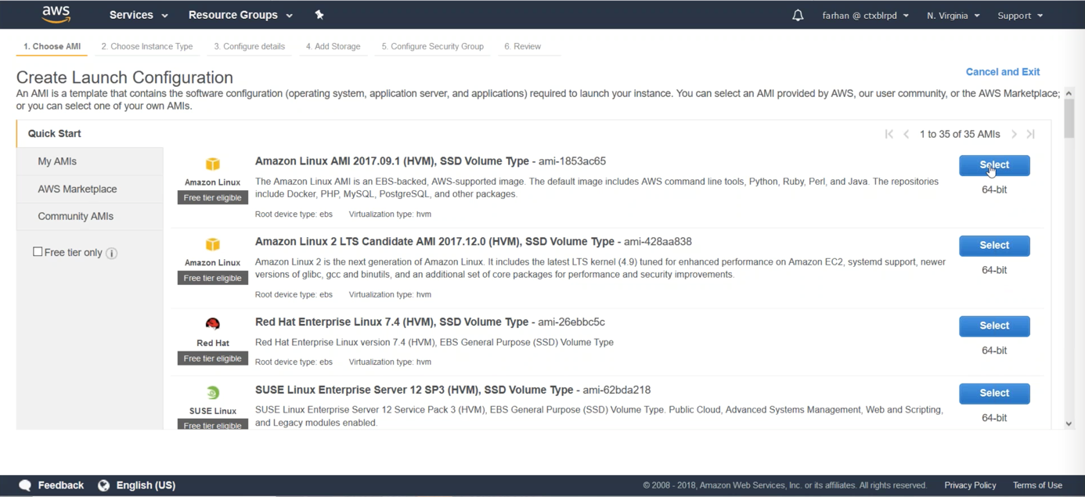The image size is (1085, 497).
Task: Click the pin shortcut icon in navbar
Action: click(319, 15)
